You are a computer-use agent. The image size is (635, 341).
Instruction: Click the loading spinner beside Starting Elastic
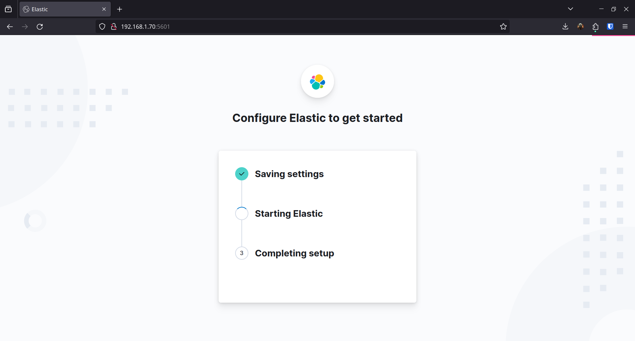pyautogui.click(x=241, y=213)
